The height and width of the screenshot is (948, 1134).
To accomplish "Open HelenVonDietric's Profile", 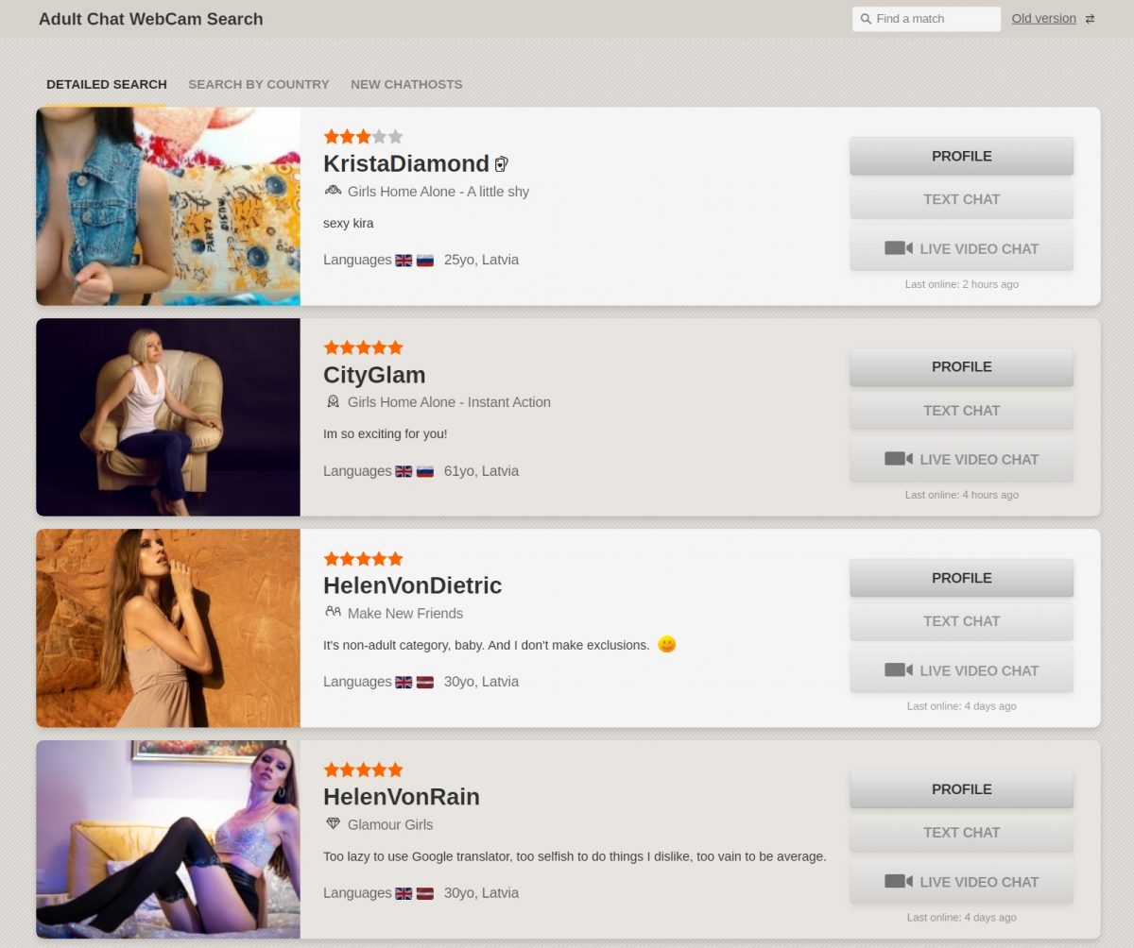I will tap(961, 578).
